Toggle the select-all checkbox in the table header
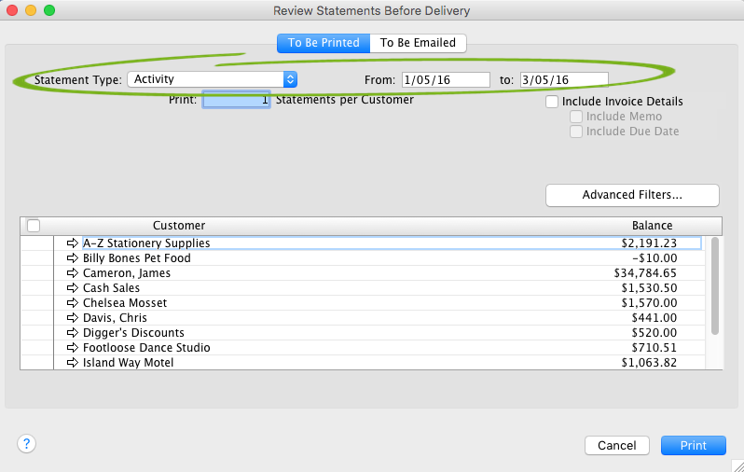 point(34,226)
